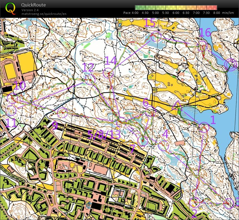Click the start triangle on the map

coord(177,105)
